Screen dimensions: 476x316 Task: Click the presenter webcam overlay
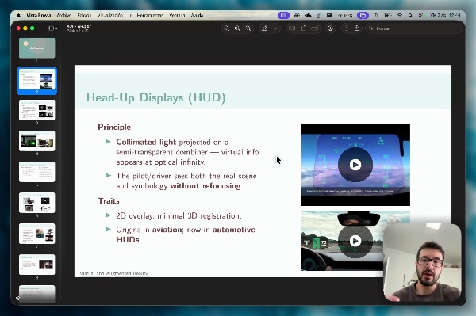pyautogui.click(x=423, y=262)
